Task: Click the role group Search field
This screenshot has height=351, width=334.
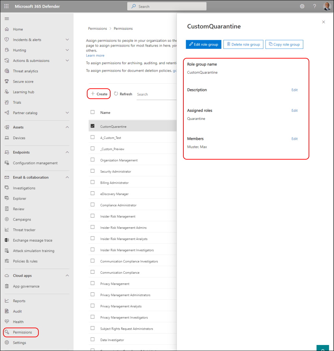Action: coord(156,94)
